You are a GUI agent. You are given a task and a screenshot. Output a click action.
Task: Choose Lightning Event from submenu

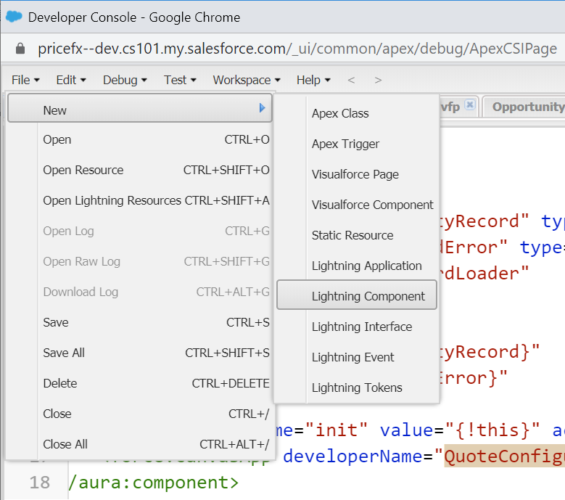353,357
